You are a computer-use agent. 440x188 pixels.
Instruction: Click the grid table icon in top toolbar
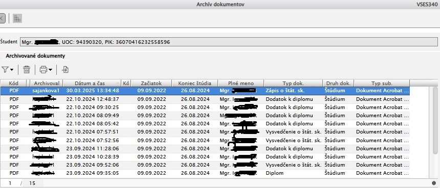click(17, 19)
